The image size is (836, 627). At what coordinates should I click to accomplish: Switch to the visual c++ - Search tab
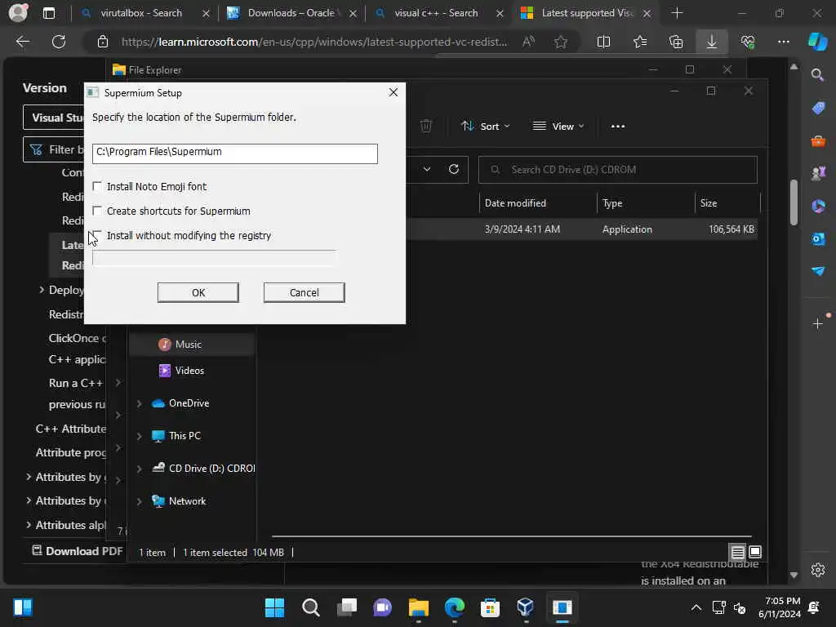pos(436,13)
